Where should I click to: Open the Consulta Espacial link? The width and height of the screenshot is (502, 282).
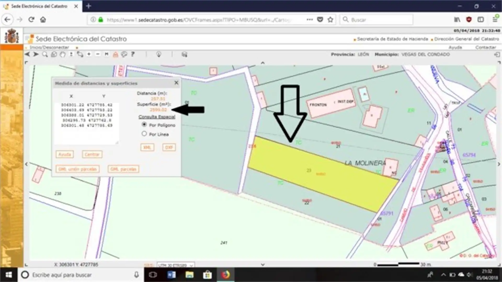157,117
